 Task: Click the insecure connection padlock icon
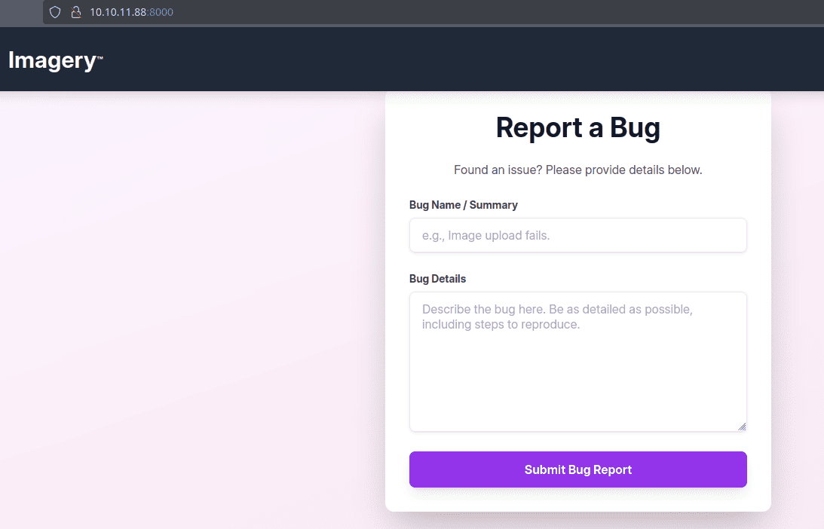[75, 12]
